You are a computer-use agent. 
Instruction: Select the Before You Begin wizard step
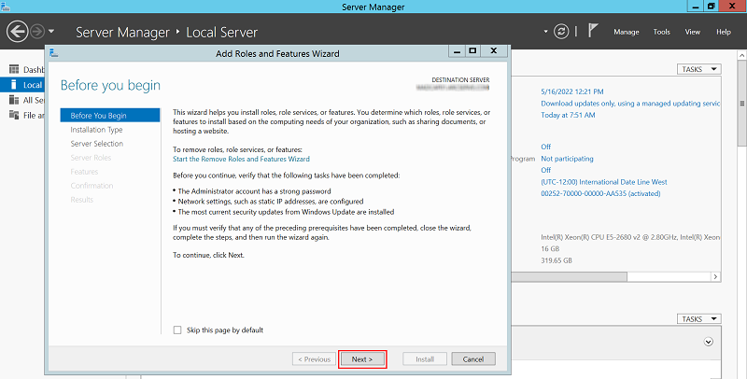pyautogui.click(x=110, y=115)
